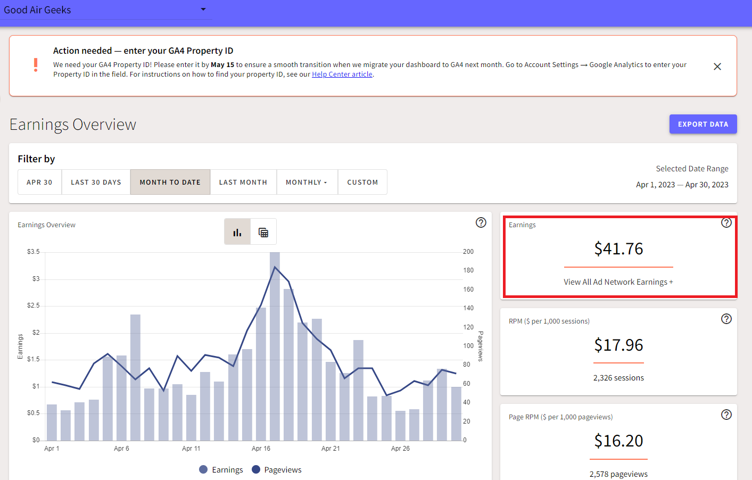
Task: Click the 2,578 pageviews text
Action: (x=618, y=474)
